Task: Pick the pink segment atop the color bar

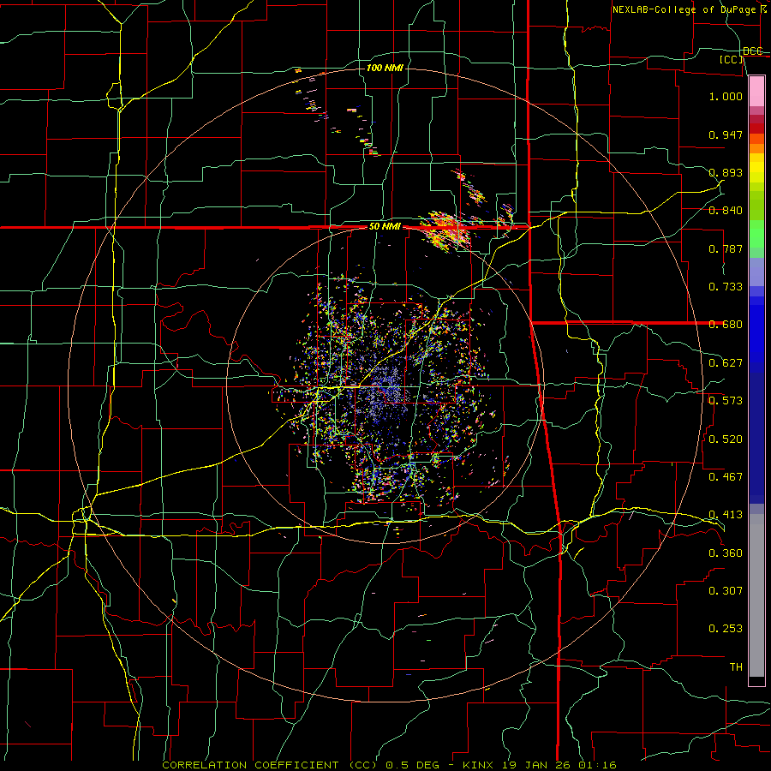Action: coord(756,91)
